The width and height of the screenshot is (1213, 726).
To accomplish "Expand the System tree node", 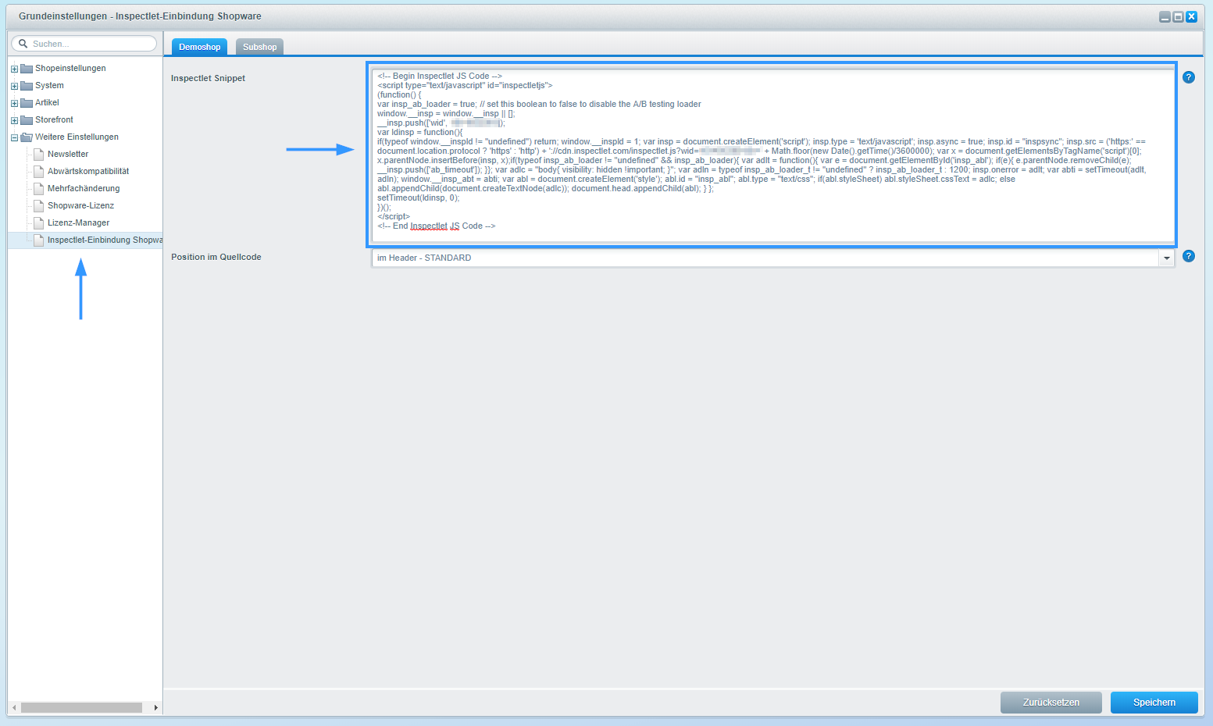I will pyautogui.click(x=14, y=86).
